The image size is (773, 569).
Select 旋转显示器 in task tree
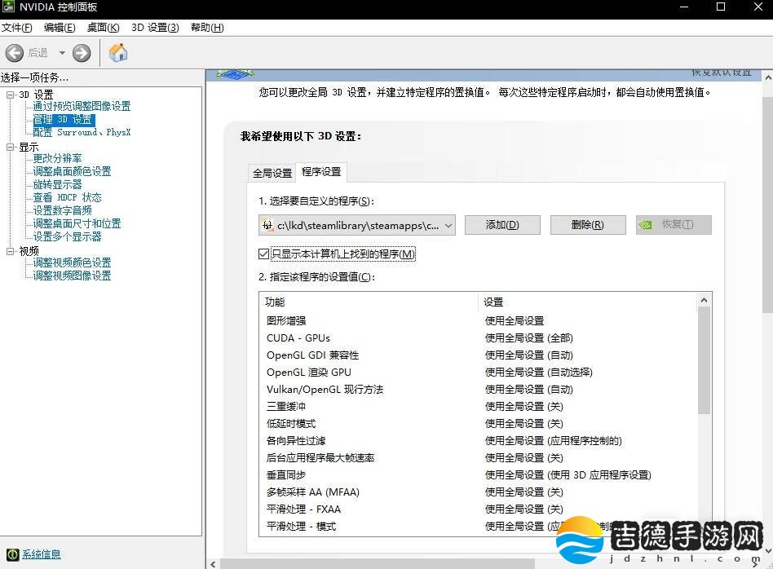coord(57,184)
